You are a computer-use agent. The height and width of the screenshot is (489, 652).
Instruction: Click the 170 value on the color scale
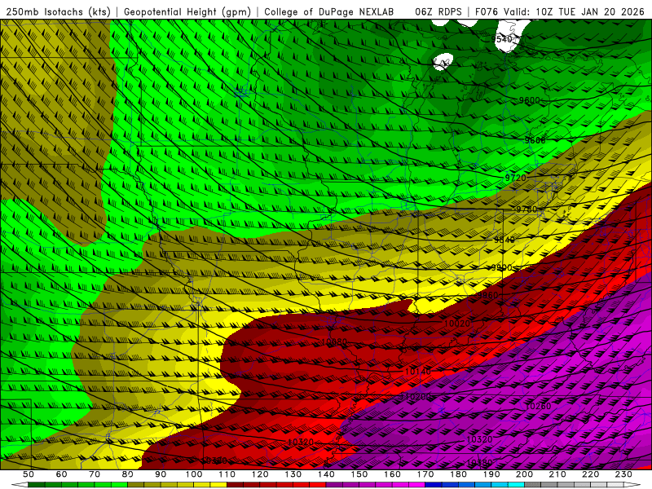point(425,474)
